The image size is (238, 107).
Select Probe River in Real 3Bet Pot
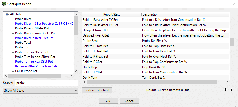(x=34, y=38)
